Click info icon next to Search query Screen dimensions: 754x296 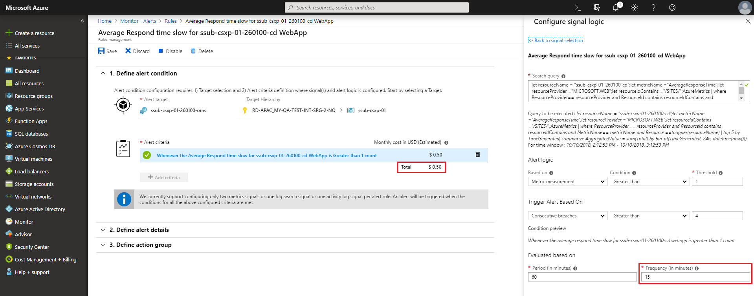pyautogui.click(x=563, y=76)
